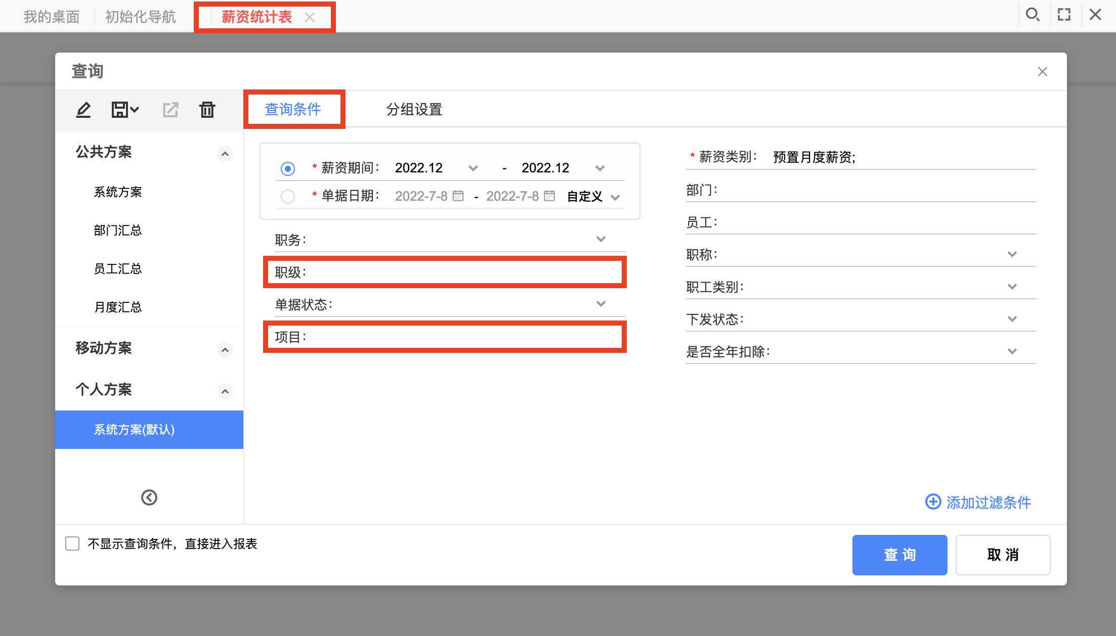Image resolution: width=1116 pixels, height=636 pixels.
Task: Click the share/export scheme icon
Action: tap(170, 110)
